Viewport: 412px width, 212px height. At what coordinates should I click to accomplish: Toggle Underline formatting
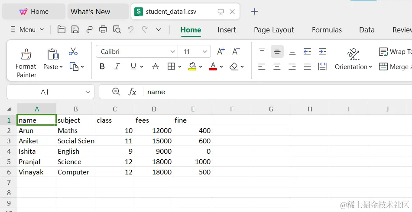pyautogui.click(x=133, y=66)
